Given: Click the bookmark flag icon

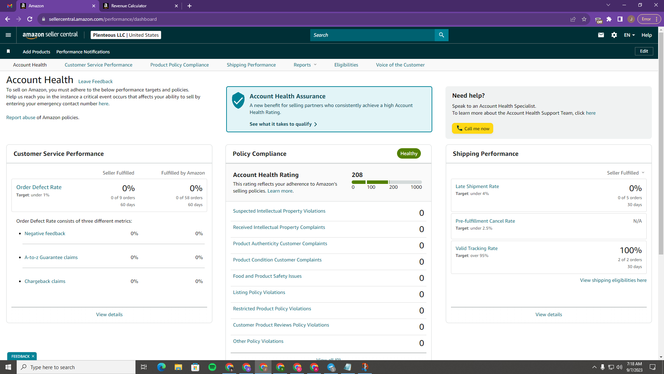Looking at the screenshot, I should click(8, 51).
